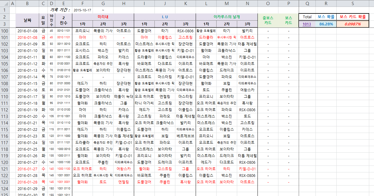Click the 날짜 header cell

tap(27, 20)
